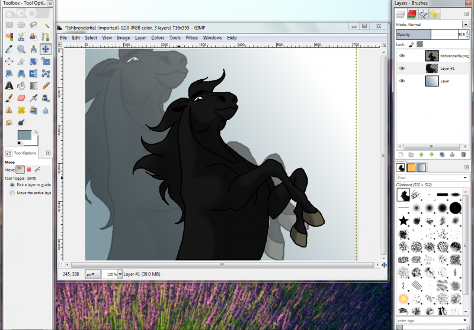Click the anchor floating layer icon
The width and height of the screenshot is (474, 330).
coord(452,155)
